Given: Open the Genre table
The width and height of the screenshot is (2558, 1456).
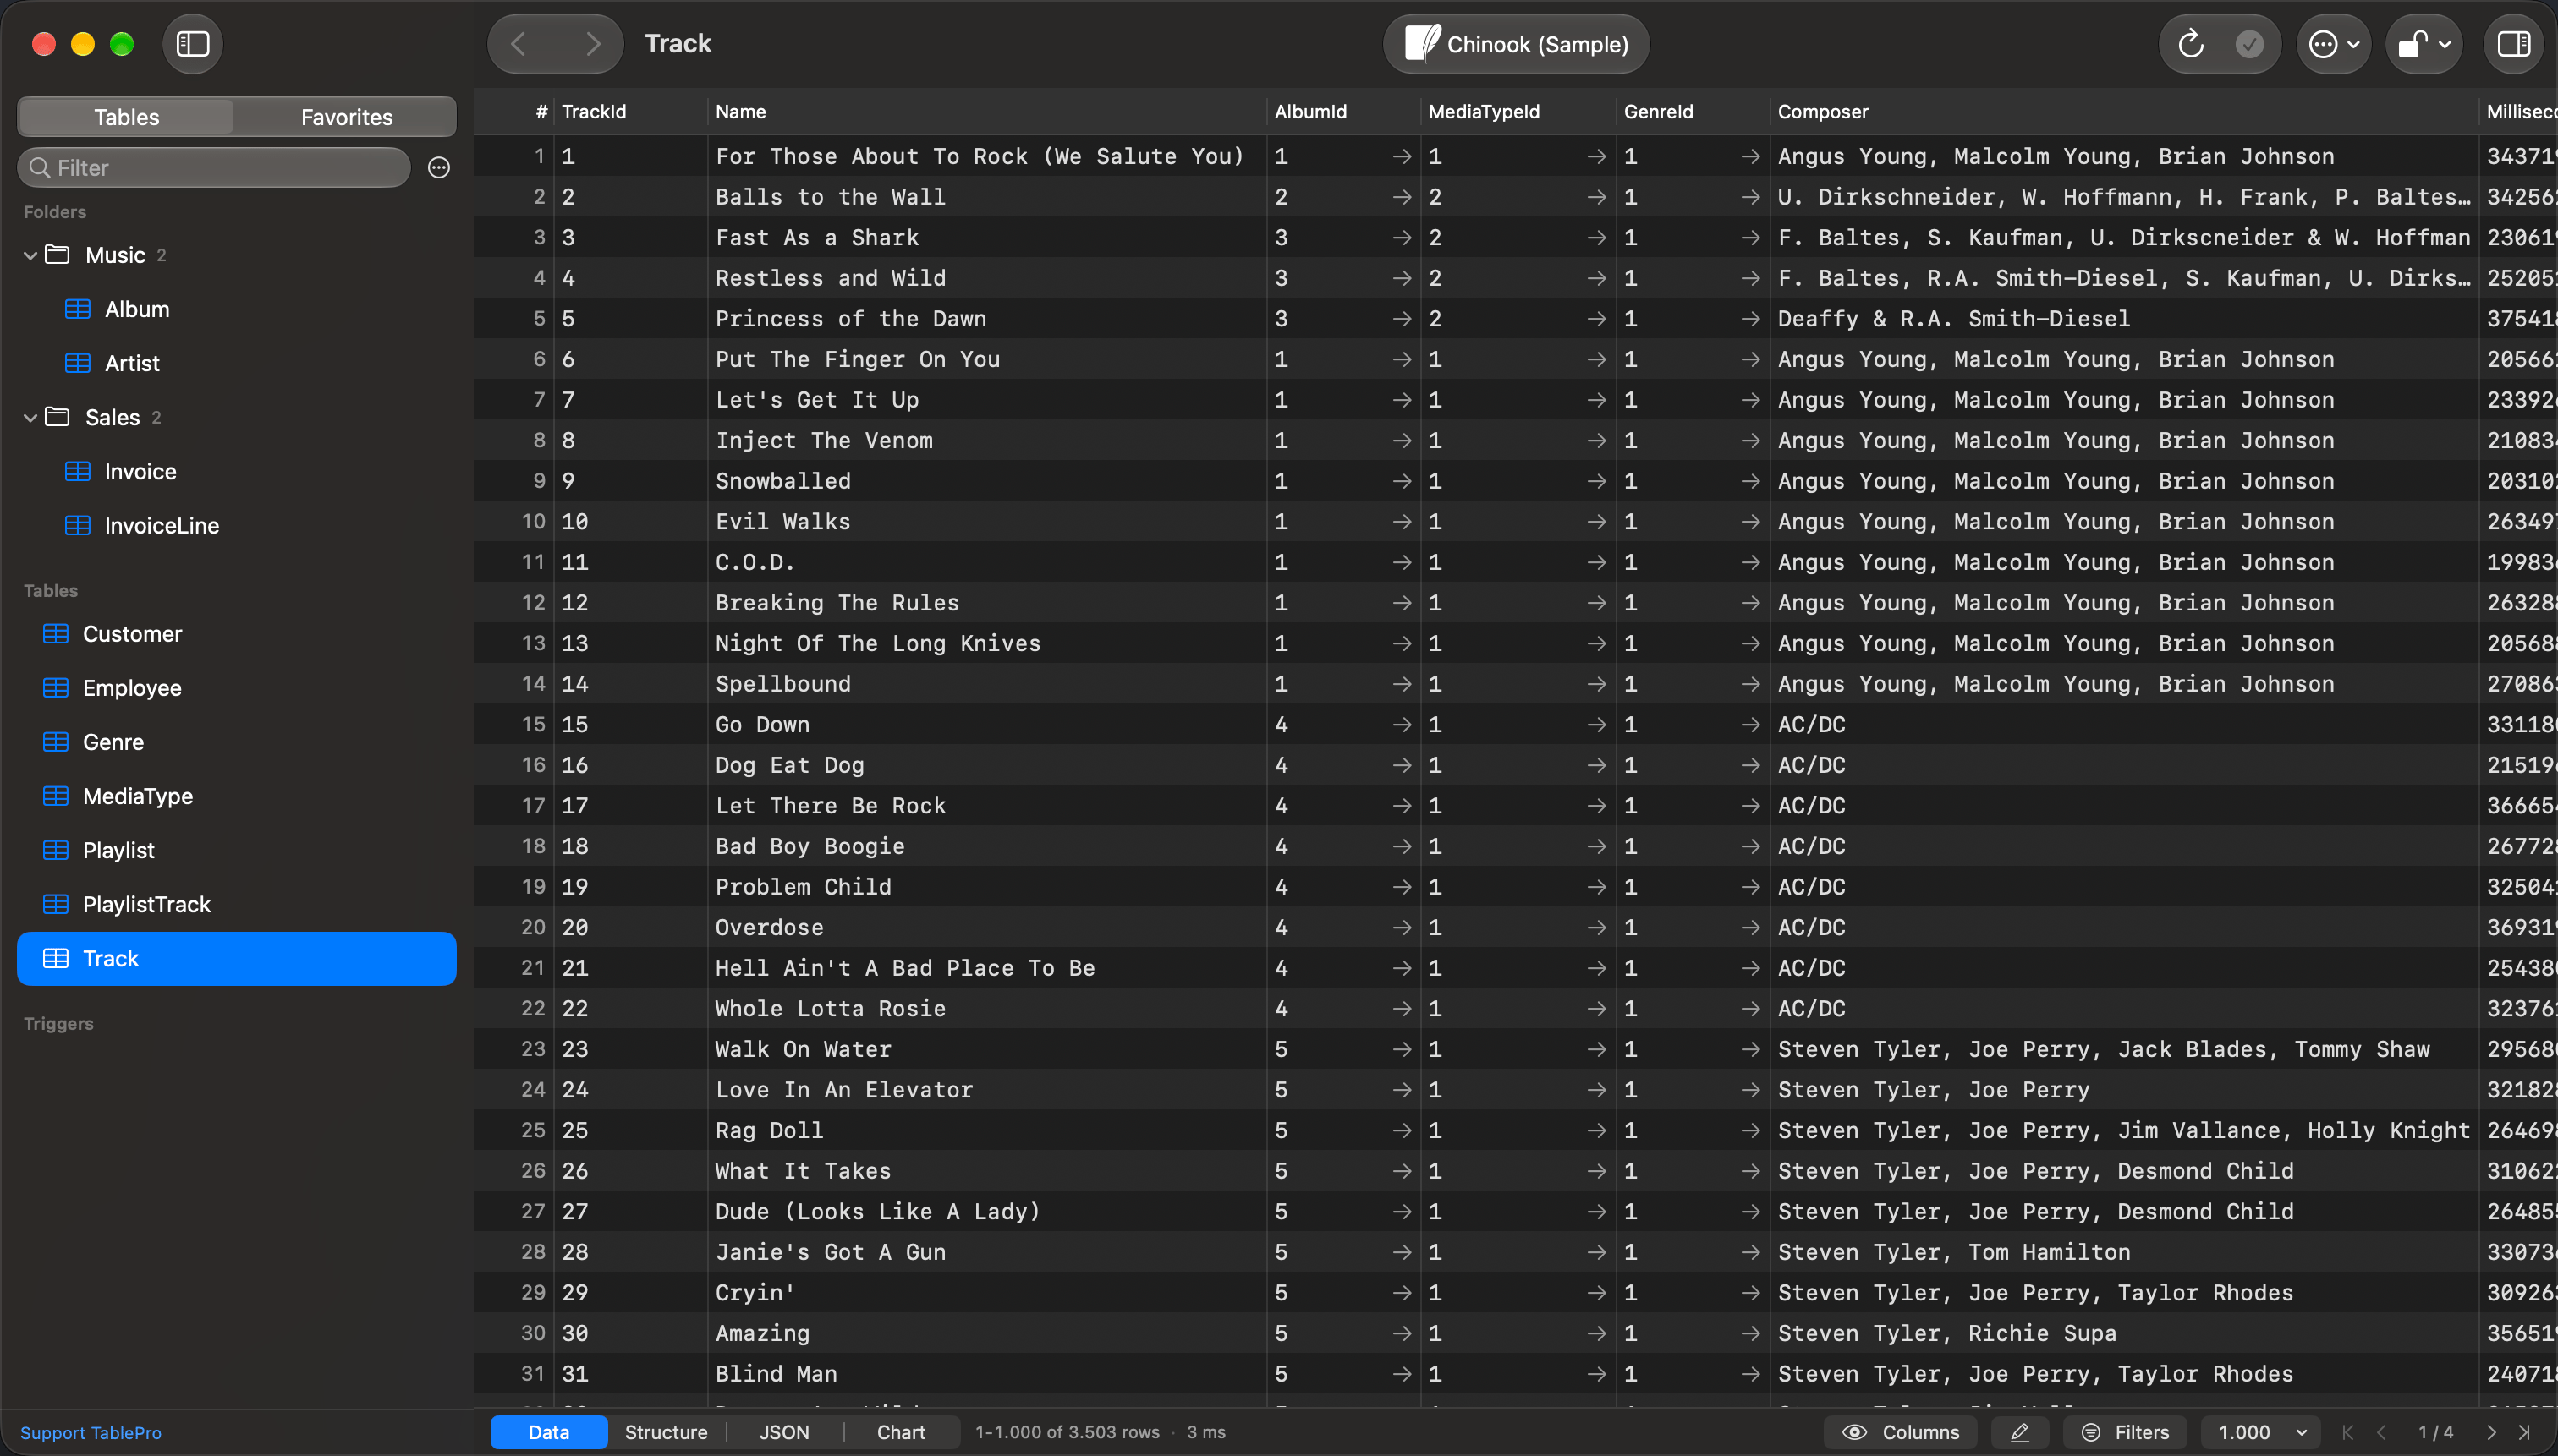Looking at the screenshot, I should tap(237, 742).
